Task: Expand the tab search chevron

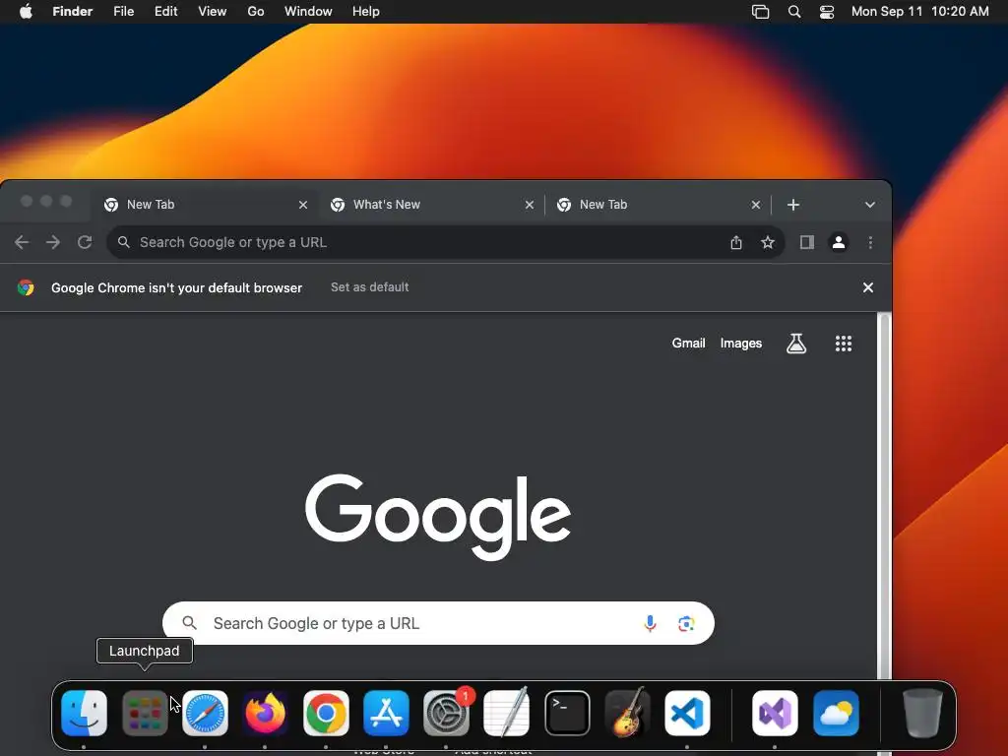Action: 870,205
